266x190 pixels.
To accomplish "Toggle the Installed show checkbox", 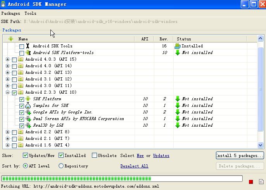I will [x=61, y=155].
